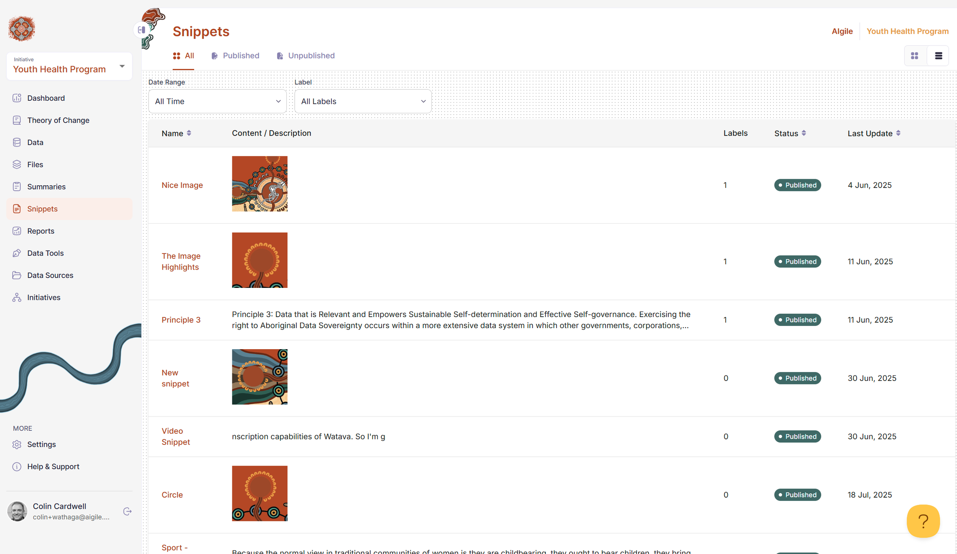Open the Nice Image snippet thumbnail

(260, 184)
